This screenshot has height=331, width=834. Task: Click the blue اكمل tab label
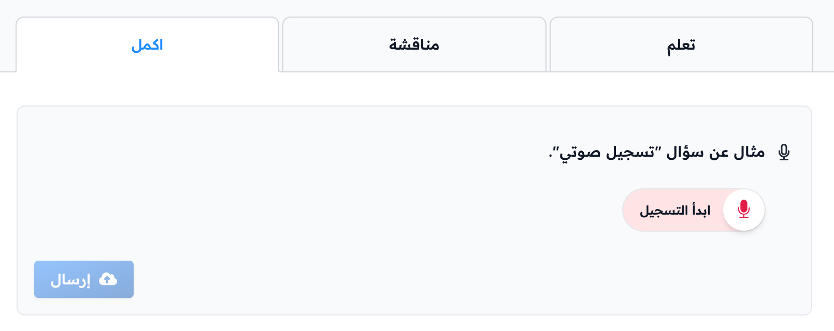(147, 45)
